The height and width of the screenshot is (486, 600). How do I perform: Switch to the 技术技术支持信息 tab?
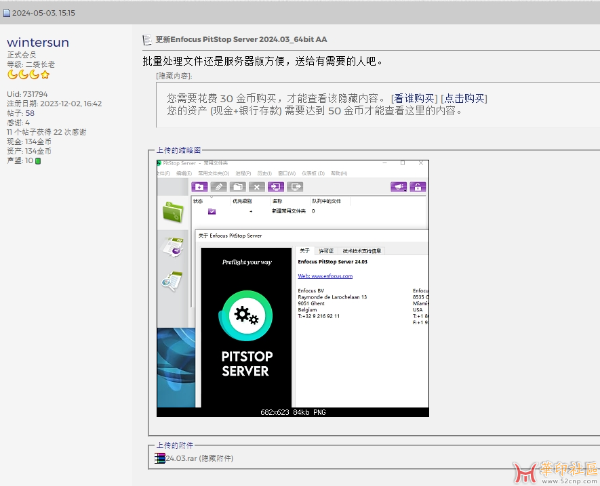[361, 251]
